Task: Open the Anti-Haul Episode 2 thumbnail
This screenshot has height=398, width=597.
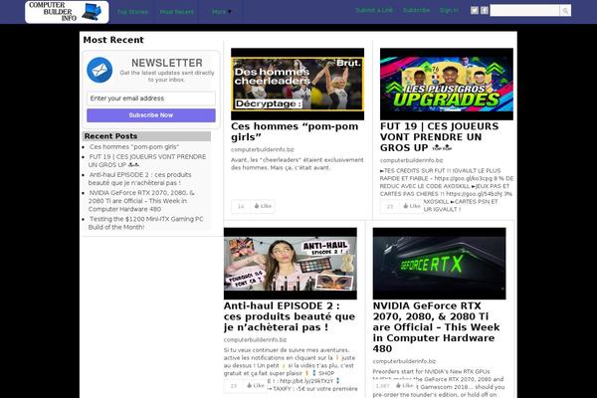Action: click(x=291, y=264)
